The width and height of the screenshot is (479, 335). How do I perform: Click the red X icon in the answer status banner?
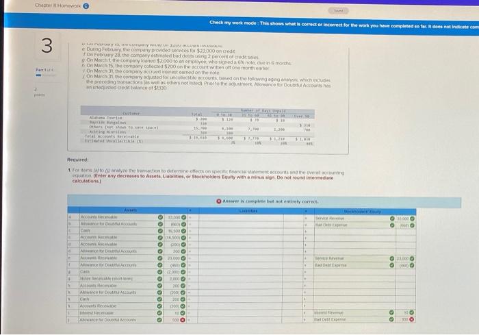coord(219,201)
